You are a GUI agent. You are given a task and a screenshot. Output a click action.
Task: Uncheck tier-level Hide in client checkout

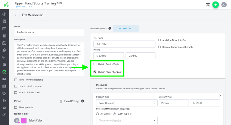[x=95, y=72]
